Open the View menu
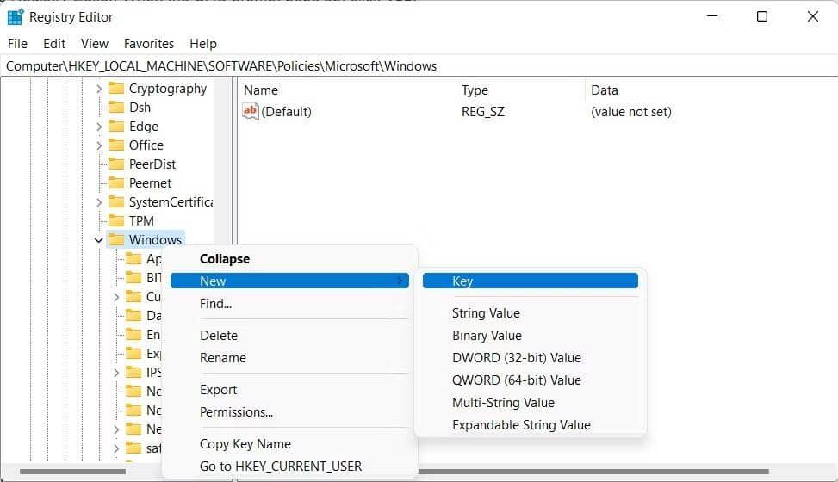Screen dimensions: 838x482 click(x=95, y=43)
